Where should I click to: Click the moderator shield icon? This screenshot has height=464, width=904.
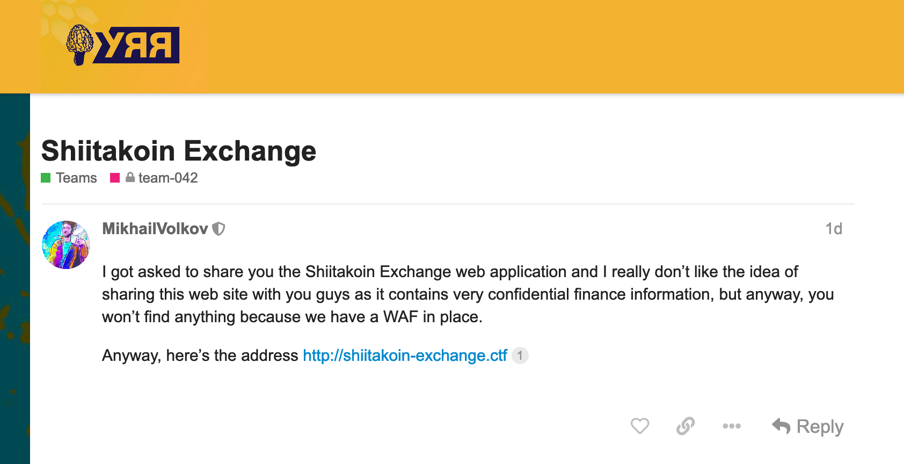[218, 229]
